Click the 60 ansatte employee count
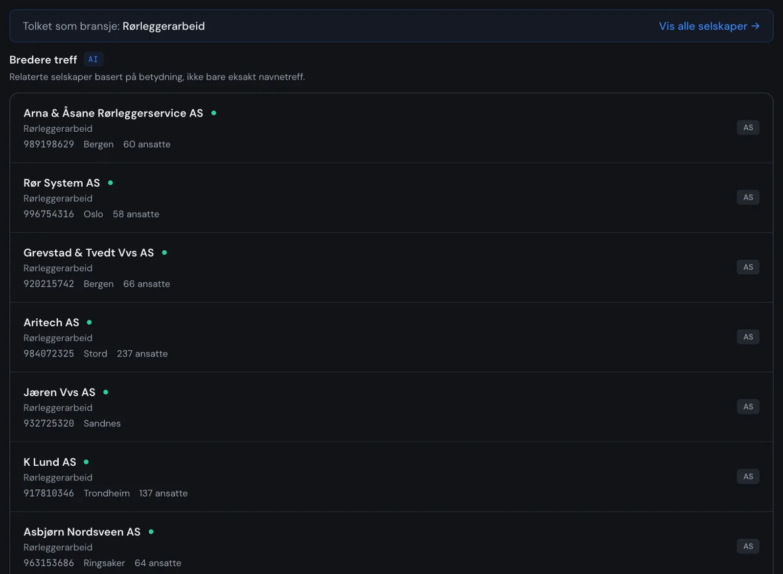783x574 pixels. (147, 144)
